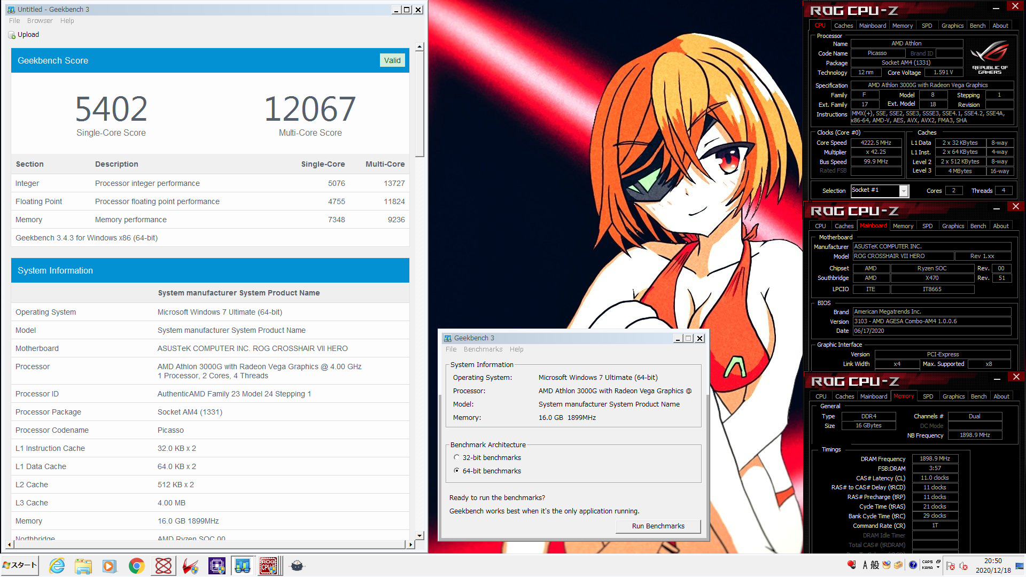The height and width of the screenshot is (577, 1026).
Task: Switch to Geekbench via its taskbar icon
Action: click(x=243, y=566)
